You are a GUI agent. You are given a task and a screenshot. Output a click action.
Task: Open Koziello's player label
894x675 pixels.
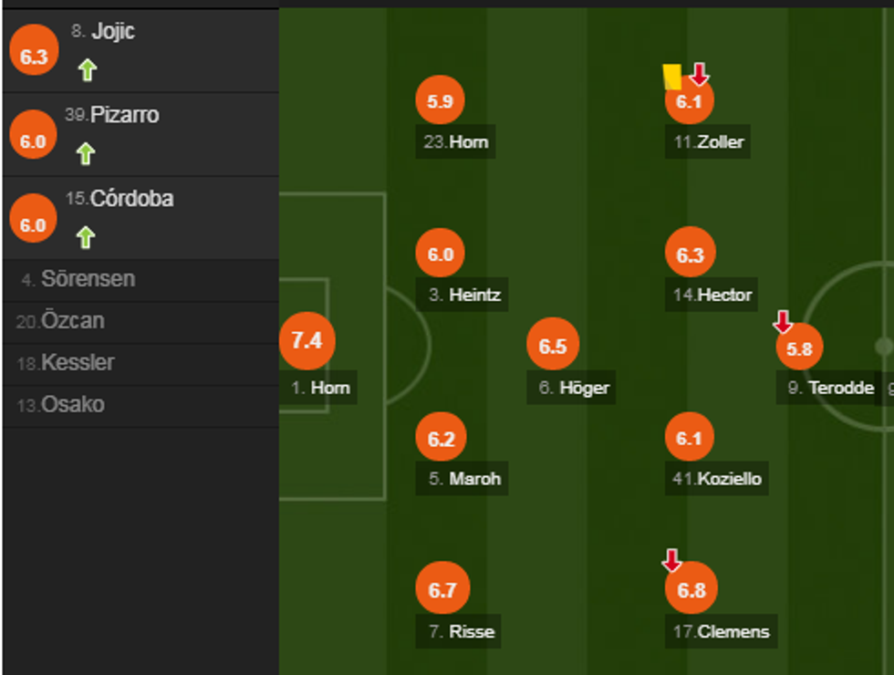coord(728,479)
